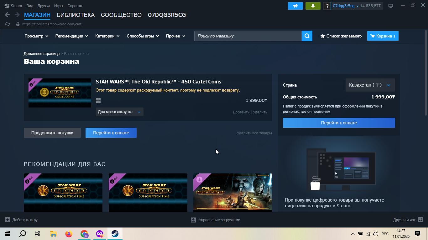Open the notifications bell
428x240 pixels.
[x=313, y=6]
